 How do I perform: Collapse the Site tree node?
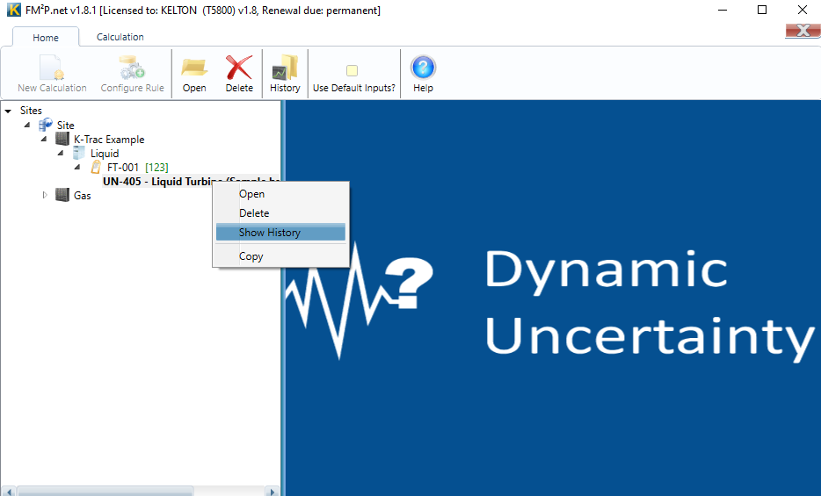pos(27,125)
